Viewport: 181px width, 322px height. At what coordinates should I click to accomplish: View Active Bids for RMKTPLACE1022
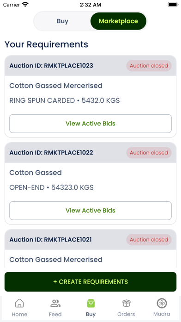[x=90, y=211]
